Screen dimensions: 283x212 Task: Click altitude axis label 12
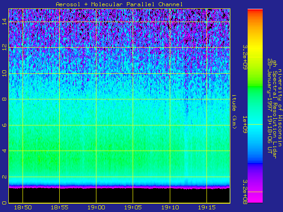[4, 47]
